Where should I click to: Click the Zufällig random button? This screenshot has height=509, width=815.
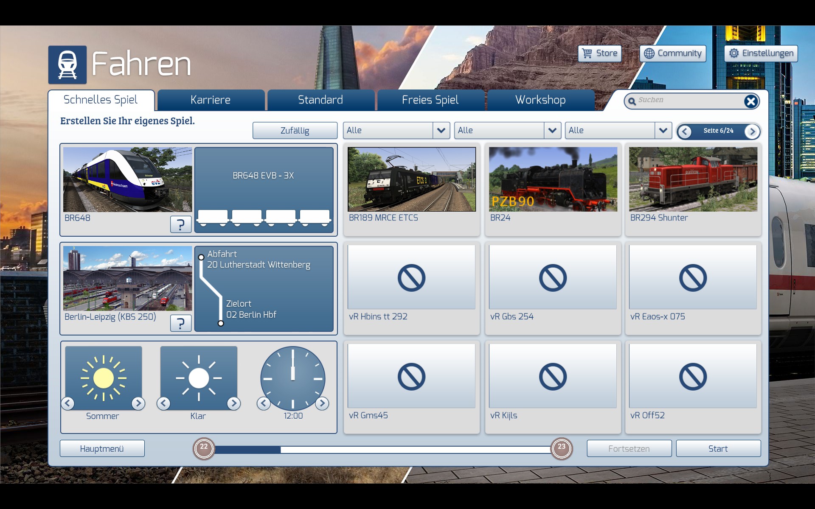(295, 131)
